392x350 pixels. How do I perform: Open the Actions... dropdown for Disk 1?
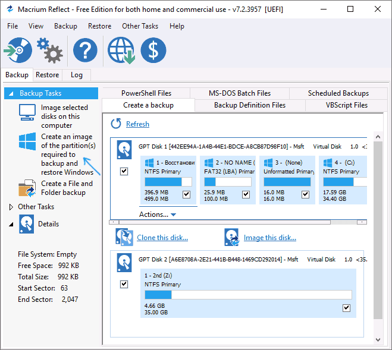158,215
